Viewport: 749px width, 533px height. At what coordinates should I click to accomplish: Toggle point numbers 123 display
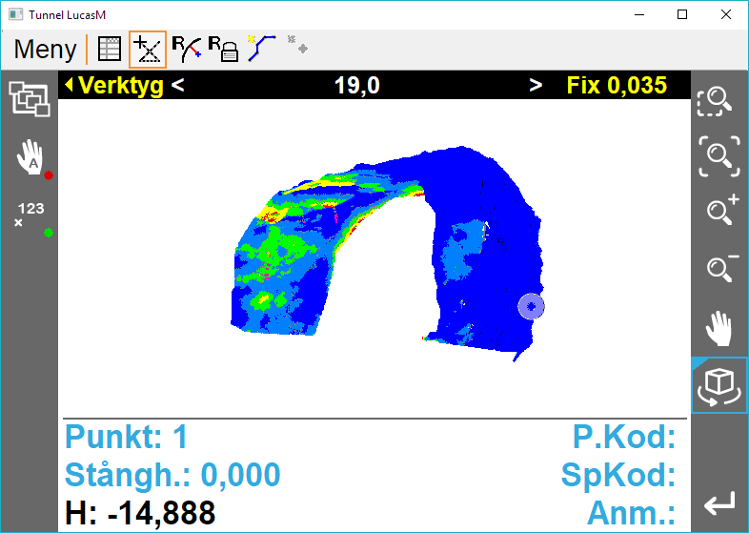click(x=31, y=215)
